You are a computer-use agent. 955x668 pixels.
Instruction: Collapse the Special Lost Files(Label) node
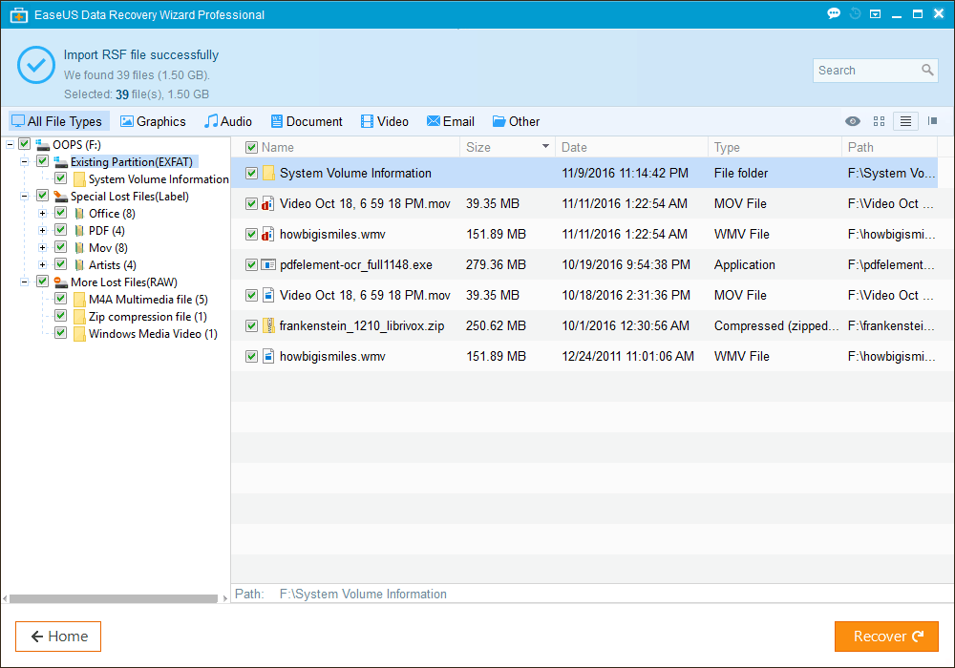(x=25, y=197)
